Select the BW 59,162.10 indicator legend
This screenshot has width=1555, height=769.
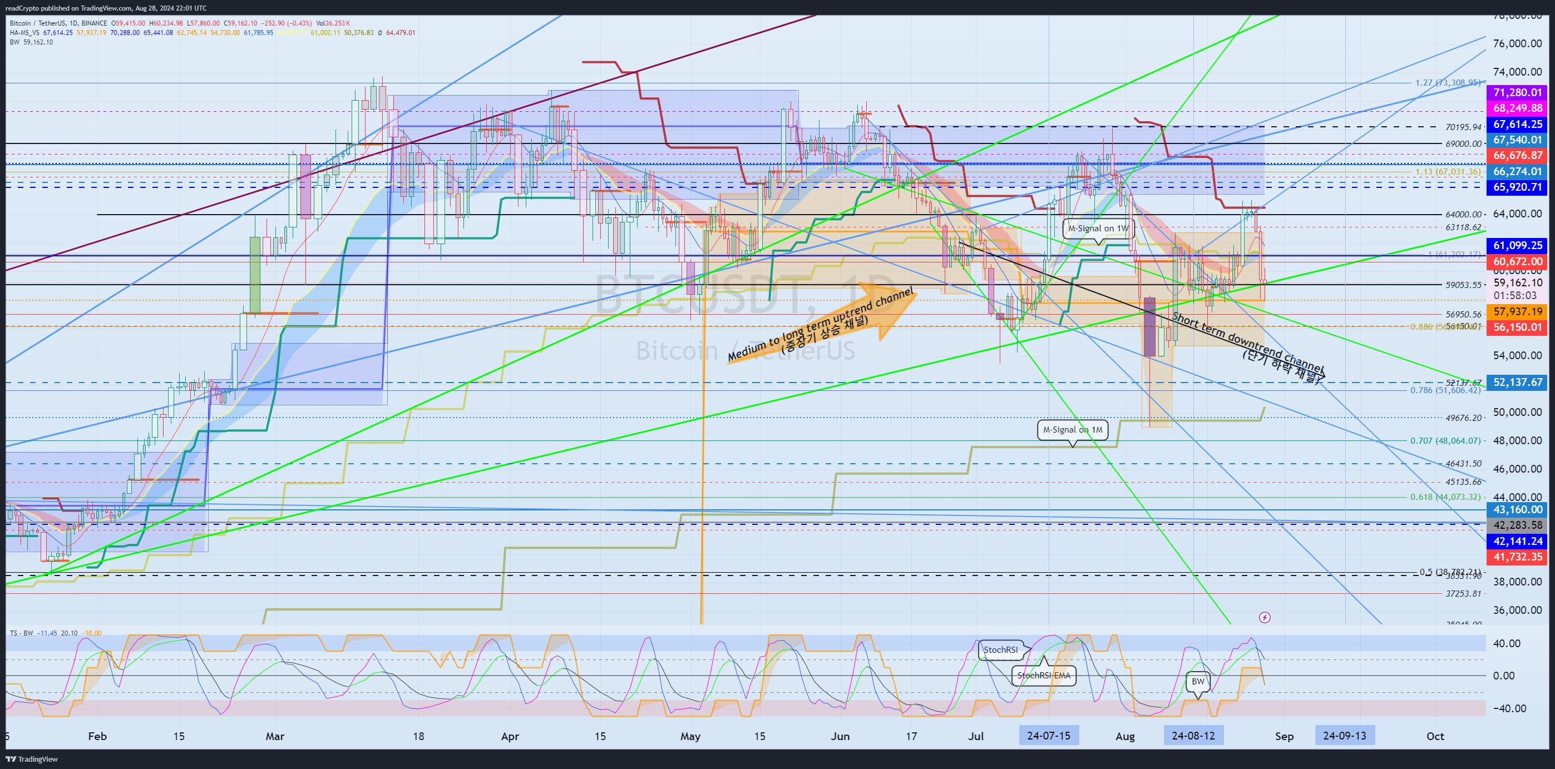pos(31,42)
